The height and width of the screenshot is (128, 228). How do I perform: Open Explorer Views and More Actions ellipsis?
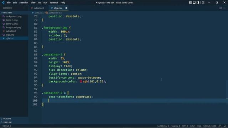[x=25, y=8]
